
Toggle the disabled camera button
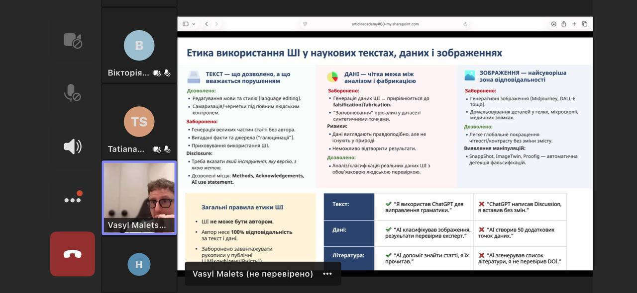tap(72, 40)
